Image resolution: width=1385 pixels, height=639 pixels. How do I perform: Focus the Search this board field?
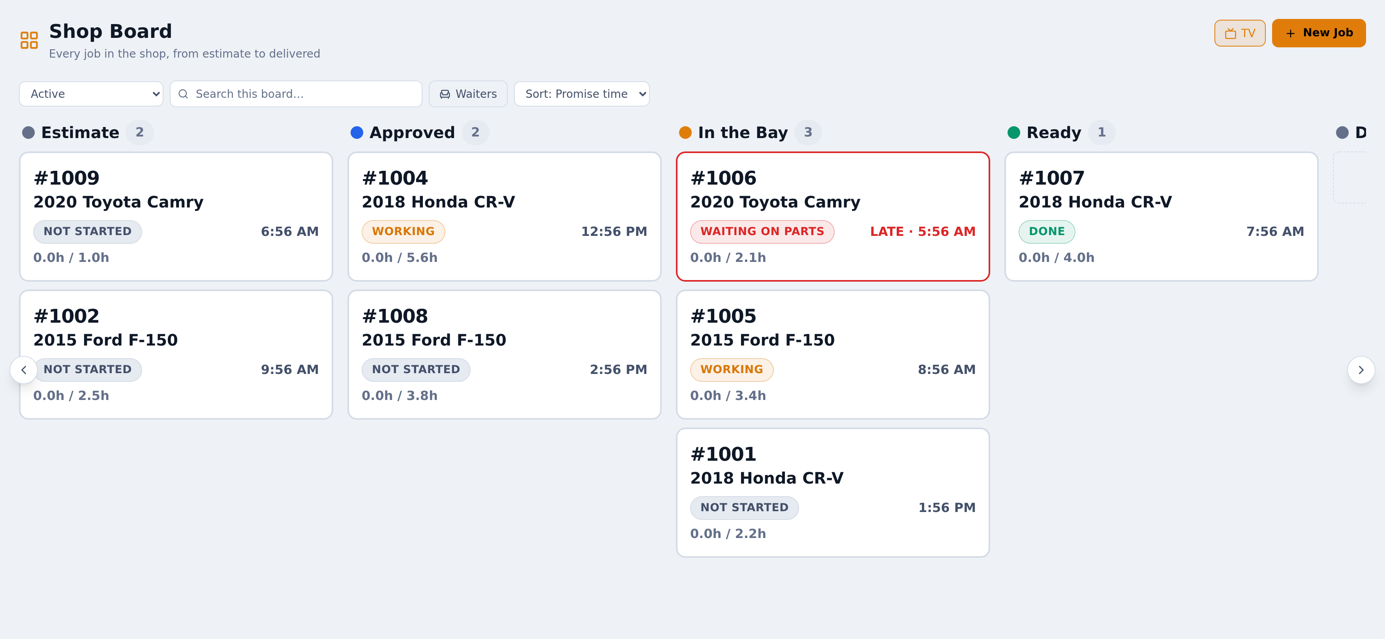click(296, 94)
